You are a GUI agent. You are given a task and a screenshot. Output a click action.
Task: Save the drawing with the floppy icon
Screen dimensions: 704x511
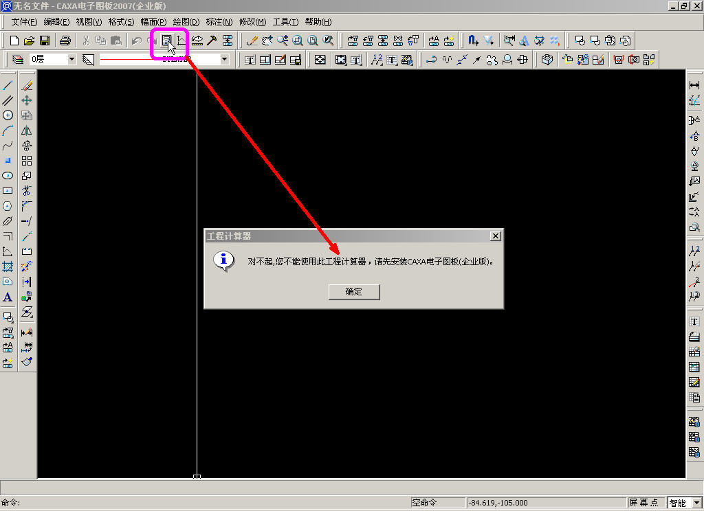45,41
